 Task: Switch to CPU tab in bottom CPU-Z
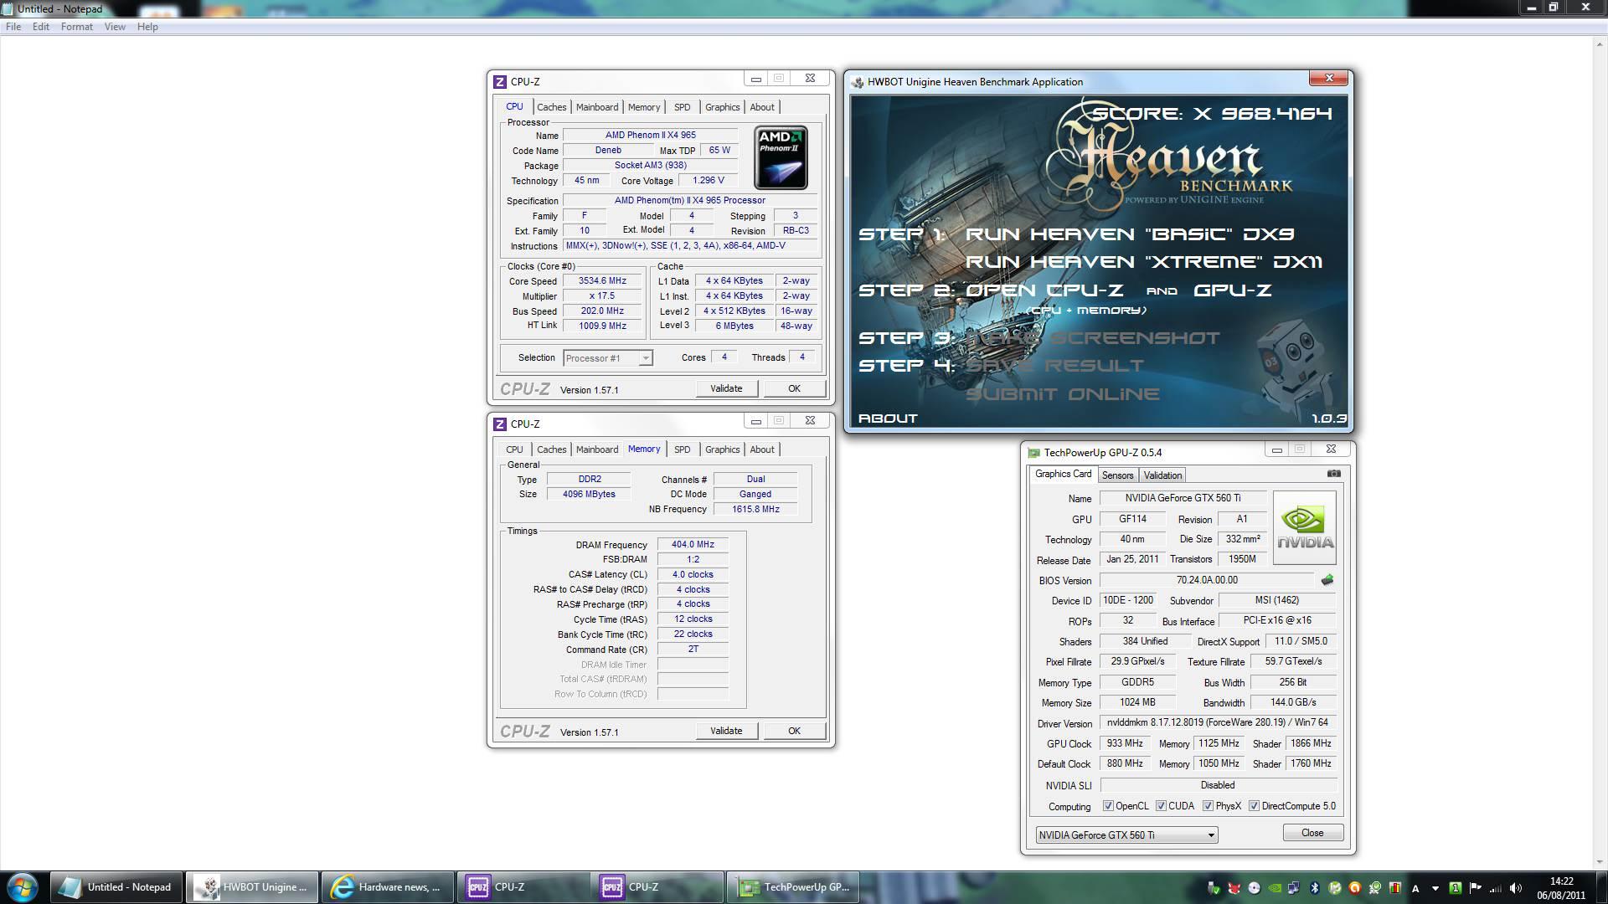click(514, 449)
